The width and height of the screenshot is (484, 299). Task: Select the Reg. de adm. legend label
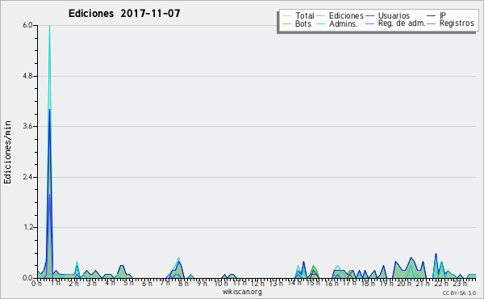[x=402, y=23]
